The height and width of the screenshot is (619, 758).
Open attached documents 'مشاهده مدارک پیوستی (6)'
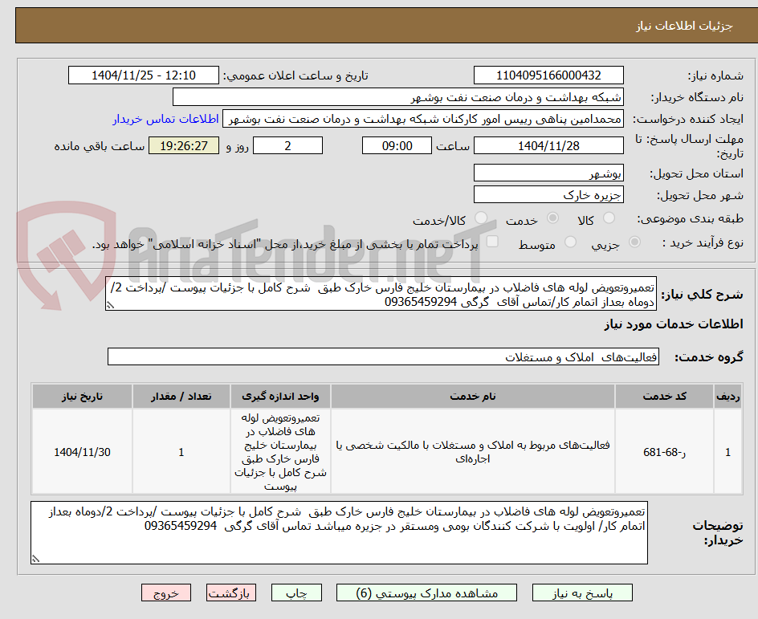point(426,593)
